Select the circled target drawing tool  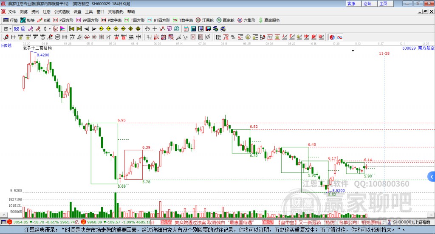click(x=87, y=37)
